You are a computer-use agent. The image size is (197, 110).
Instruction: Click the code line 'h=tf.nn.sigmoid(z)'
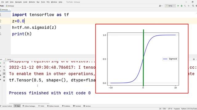34,28
